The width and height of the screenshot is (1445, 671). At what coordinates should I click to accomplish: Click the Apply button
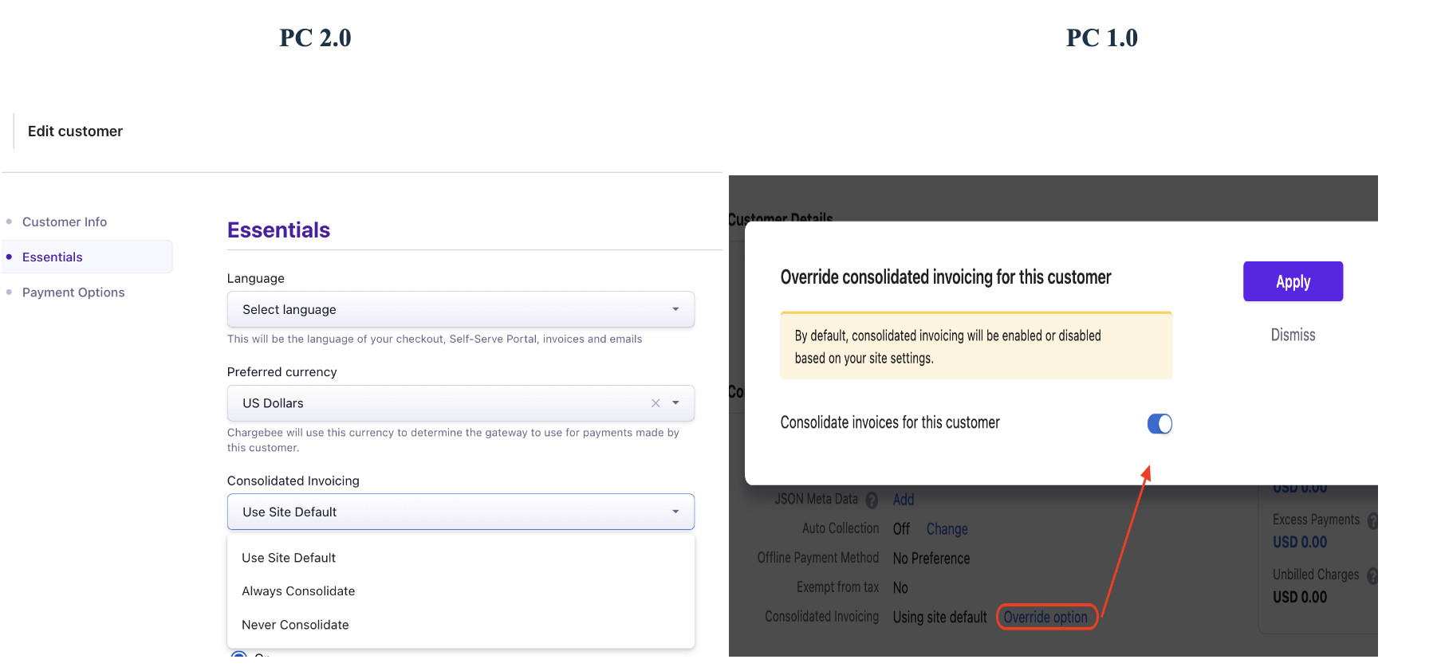pos(1293,281)
